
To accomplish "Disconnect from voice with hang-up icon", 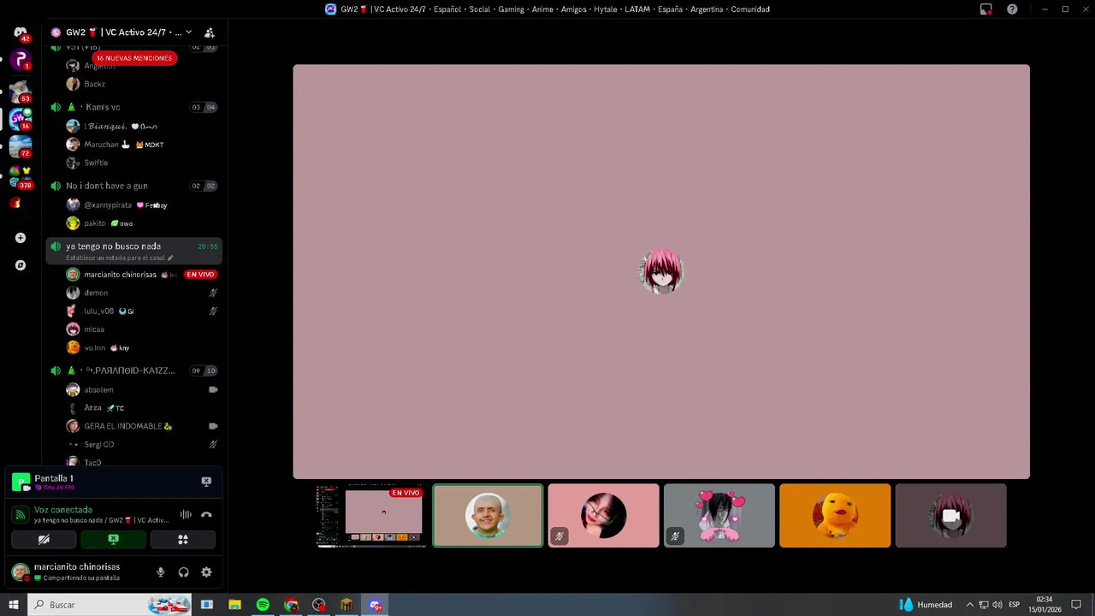I will point(206,515).
